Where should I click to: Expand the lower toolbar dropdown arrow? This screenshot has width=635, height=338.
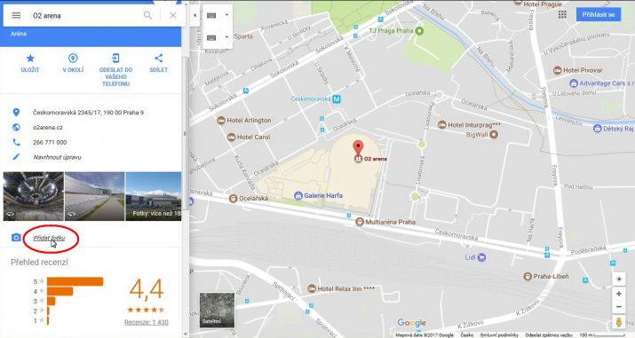(226, 37)
